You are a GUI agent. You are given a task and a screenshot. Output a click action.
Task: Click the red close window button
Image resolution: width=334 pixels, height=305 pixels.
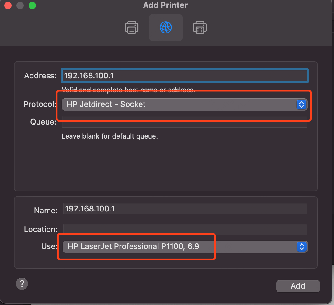pyautogui.click(x=8, y=5)
